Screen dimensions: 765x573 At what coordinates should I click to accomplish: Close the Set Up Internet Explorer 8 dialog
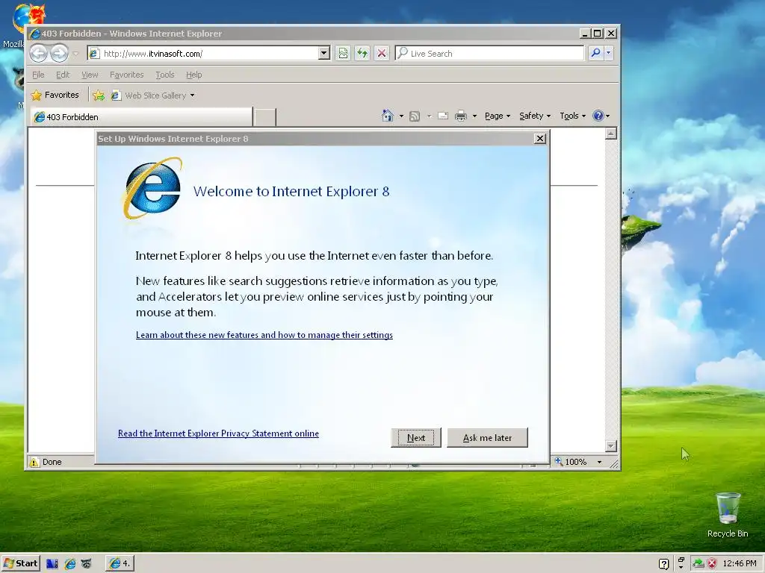pos(539,139)
